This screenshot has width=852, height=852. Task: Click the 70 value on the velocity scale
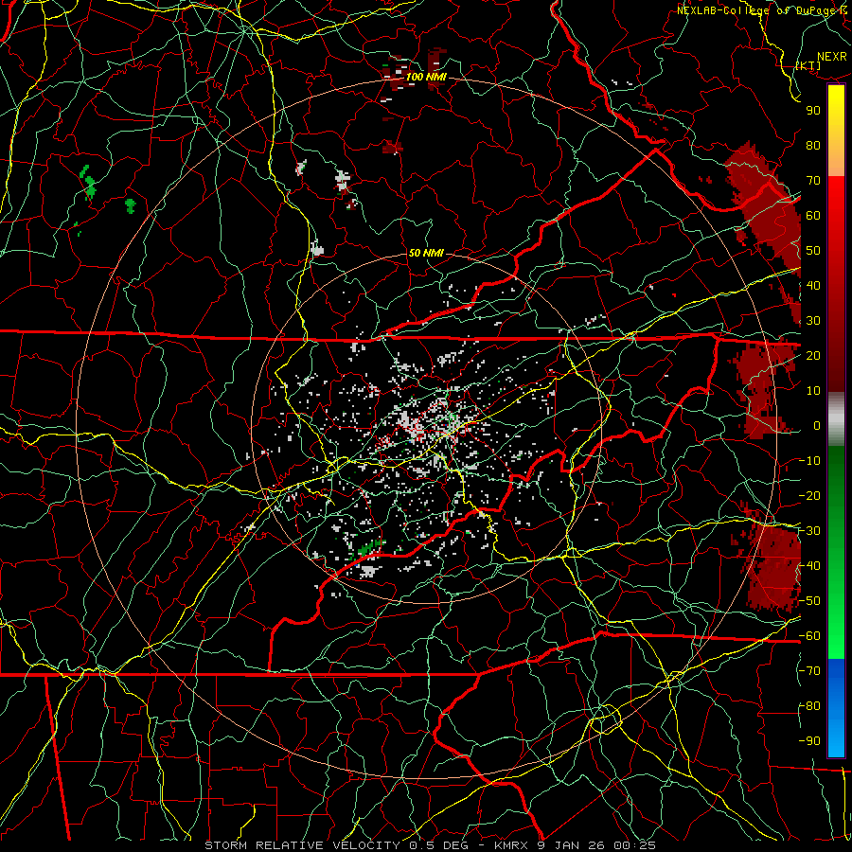click(x=813, y=181)
